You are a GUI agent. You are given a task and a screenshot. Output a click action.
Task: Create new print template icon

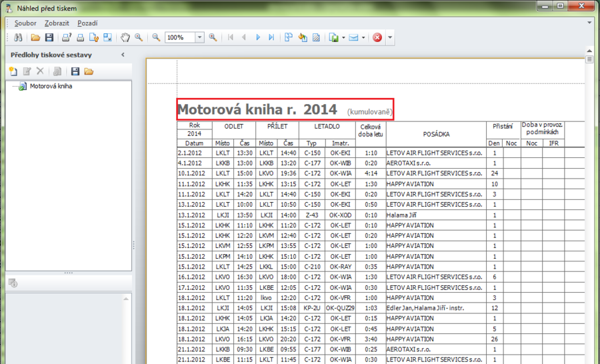pyautogui.click(x=13, y=71)
